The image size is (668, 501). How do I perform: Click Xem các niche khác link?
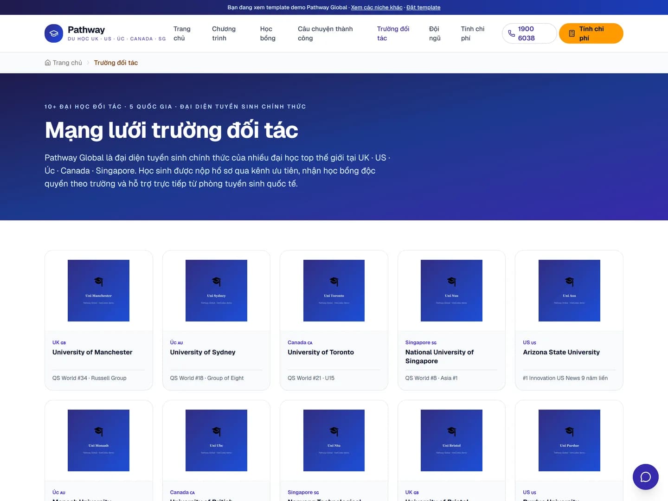(377, 7)
